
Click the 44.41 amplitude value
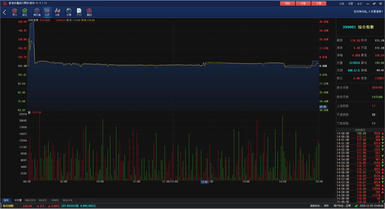pyautogui.click(x=380, y=70)
